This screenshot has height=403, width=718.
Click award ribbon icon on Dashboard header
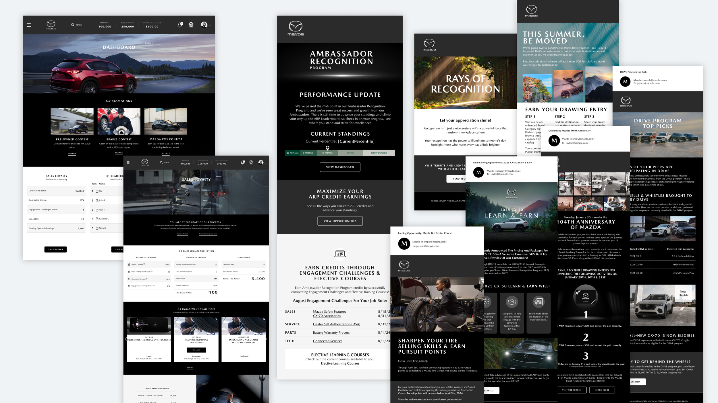(x=191, y=25)
